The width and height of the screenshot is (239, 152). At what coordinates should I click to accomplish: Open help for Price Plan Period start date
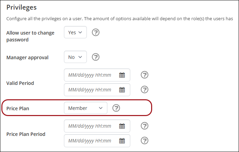tap(144, 126)
